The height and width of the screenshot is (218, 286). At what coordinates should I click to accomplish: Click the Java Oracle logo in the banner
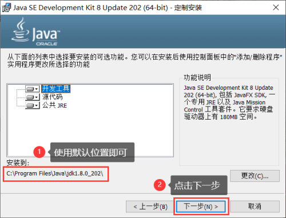click(35, 31)
